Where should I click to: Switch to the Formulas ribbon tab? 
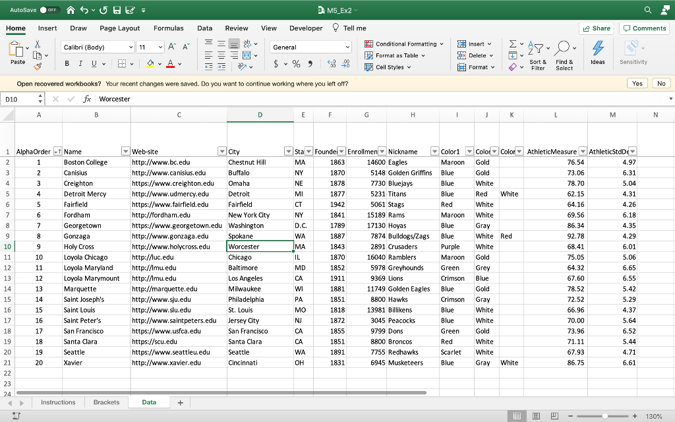[169, 28]
